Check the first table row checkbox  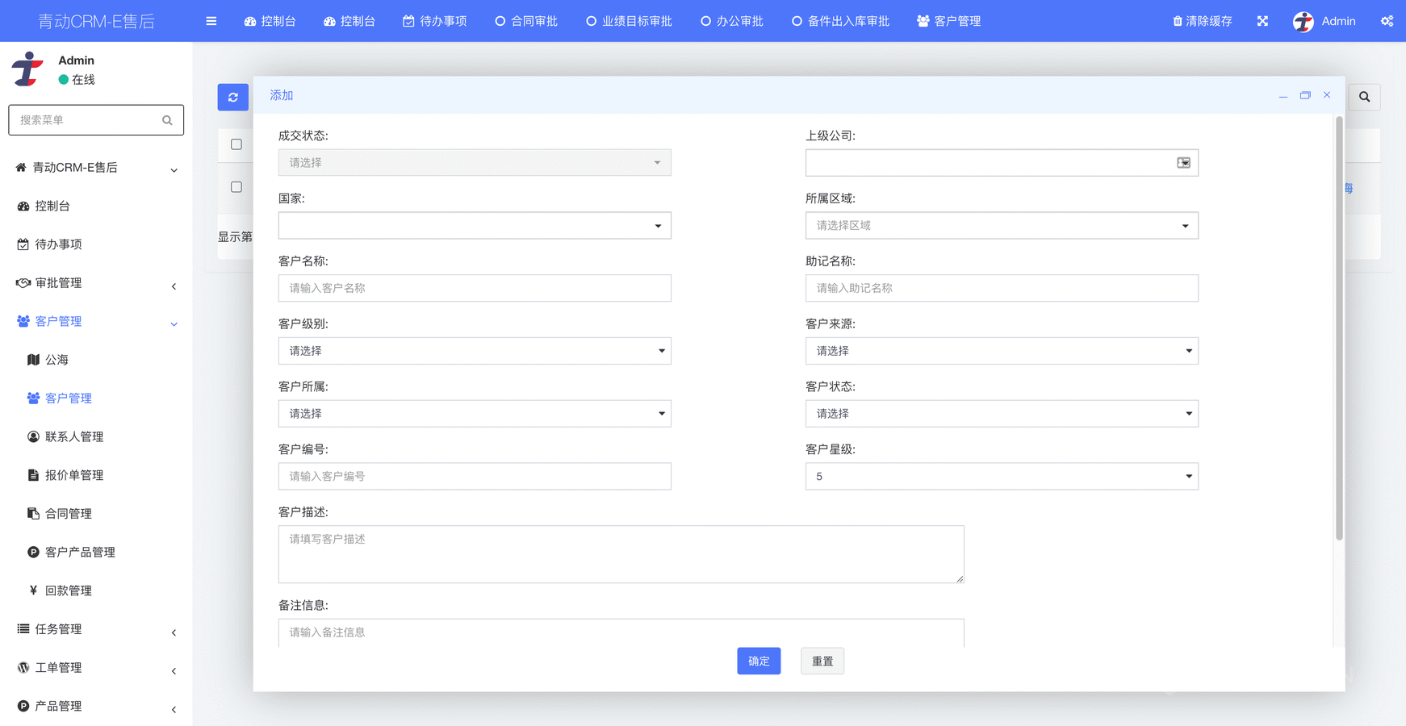[236, 187]
